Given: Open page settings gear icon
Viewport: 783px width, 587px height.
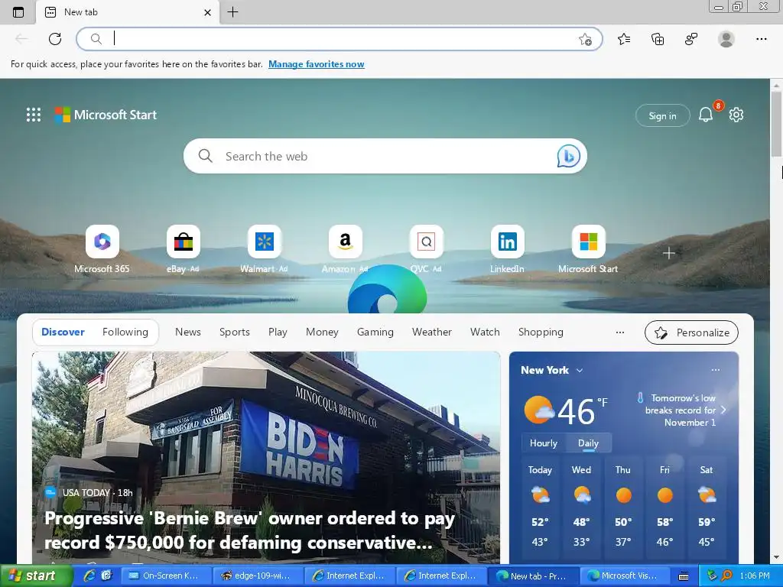Looking at the screenshot, I should click(x=736, y=115).
